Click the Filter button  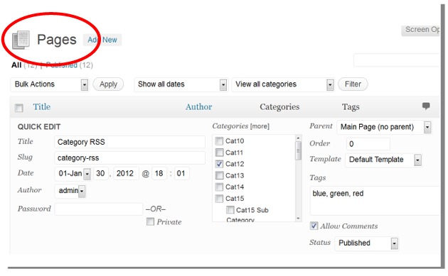pyautogui.click(x=353, y=84)
